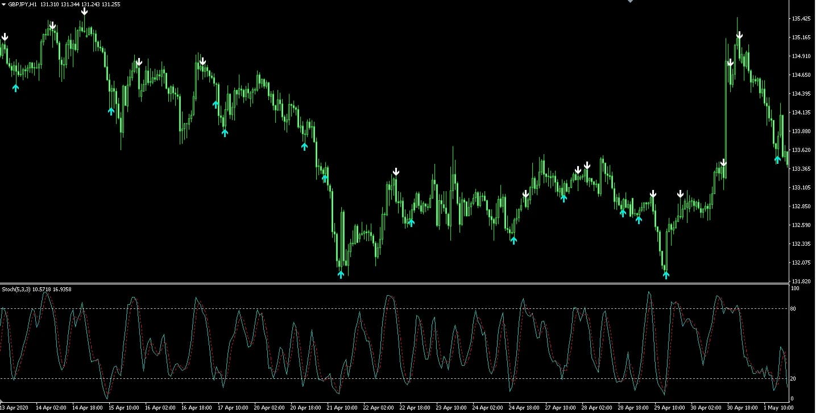Viewport: 816px width, 413px height.
Task: Click the 21 Apr 10:00 time axis label
Action: click(343, 408)
